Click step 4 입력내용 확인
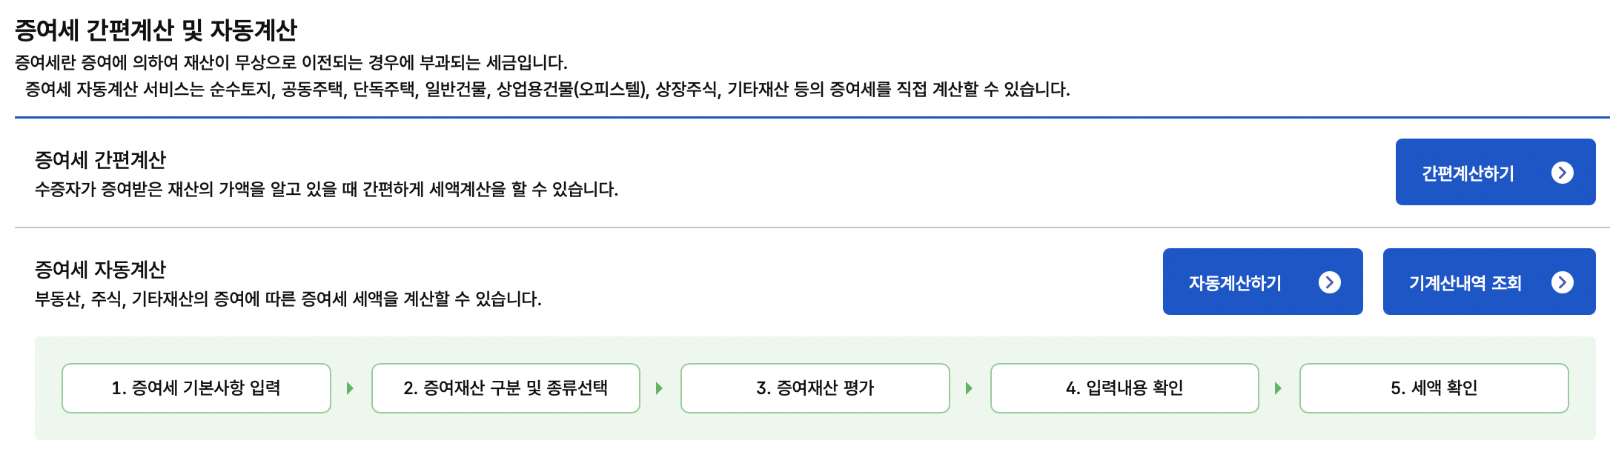The height and width of the screenshot is (452, 1610). (x=1123, y=388)
